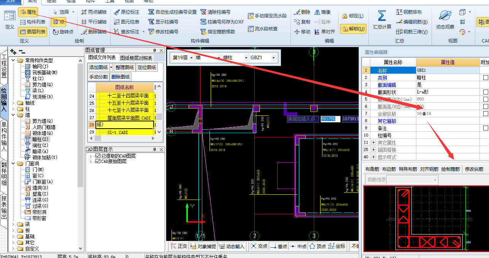Check the 类别 row 附加 checkbox
This screenshot has width=489, height=258.
click(x=486, y=78)
